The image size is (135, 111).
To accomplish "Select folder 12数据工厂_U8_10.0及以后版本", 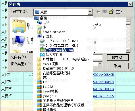I will (64, 59).
